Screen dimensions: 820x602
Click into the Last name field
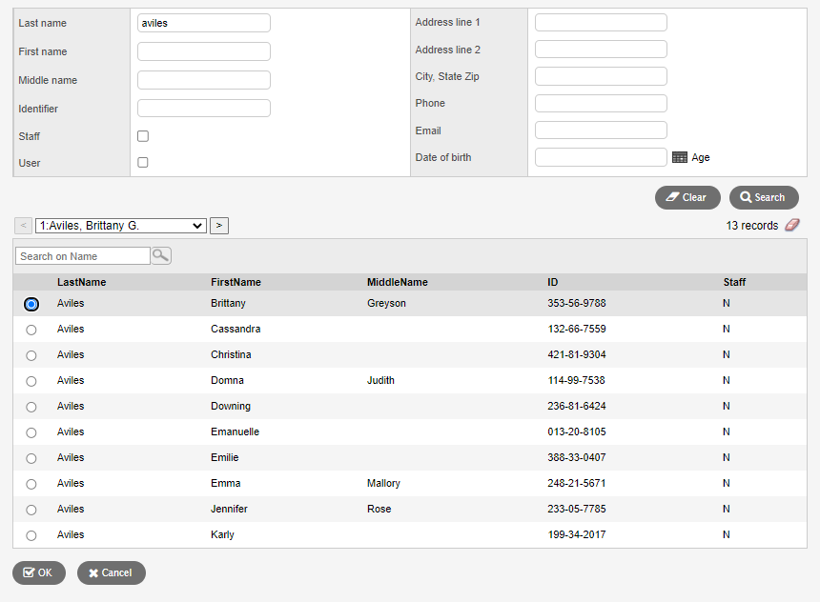[203, 23]
